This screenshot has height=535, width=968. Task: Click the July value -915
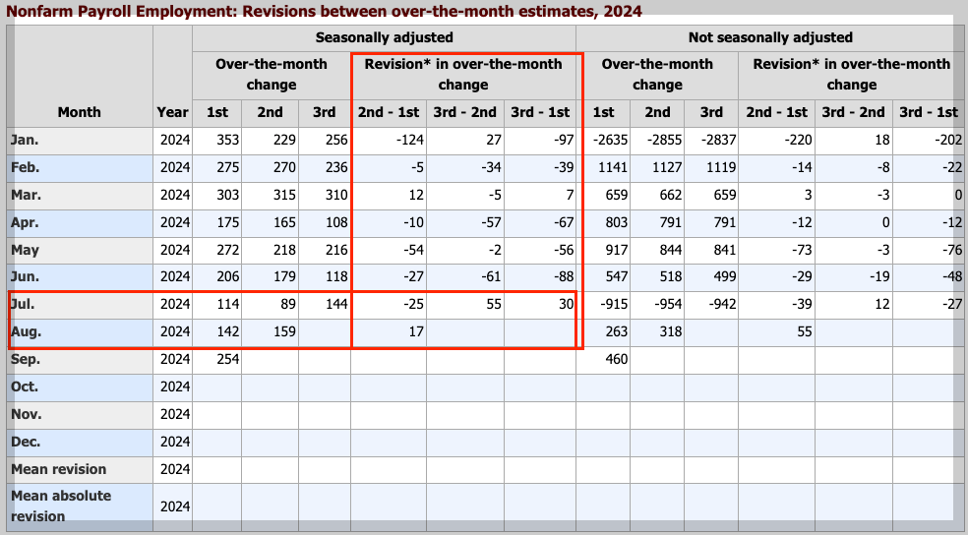pyautogui.click(x=613, y=304)
